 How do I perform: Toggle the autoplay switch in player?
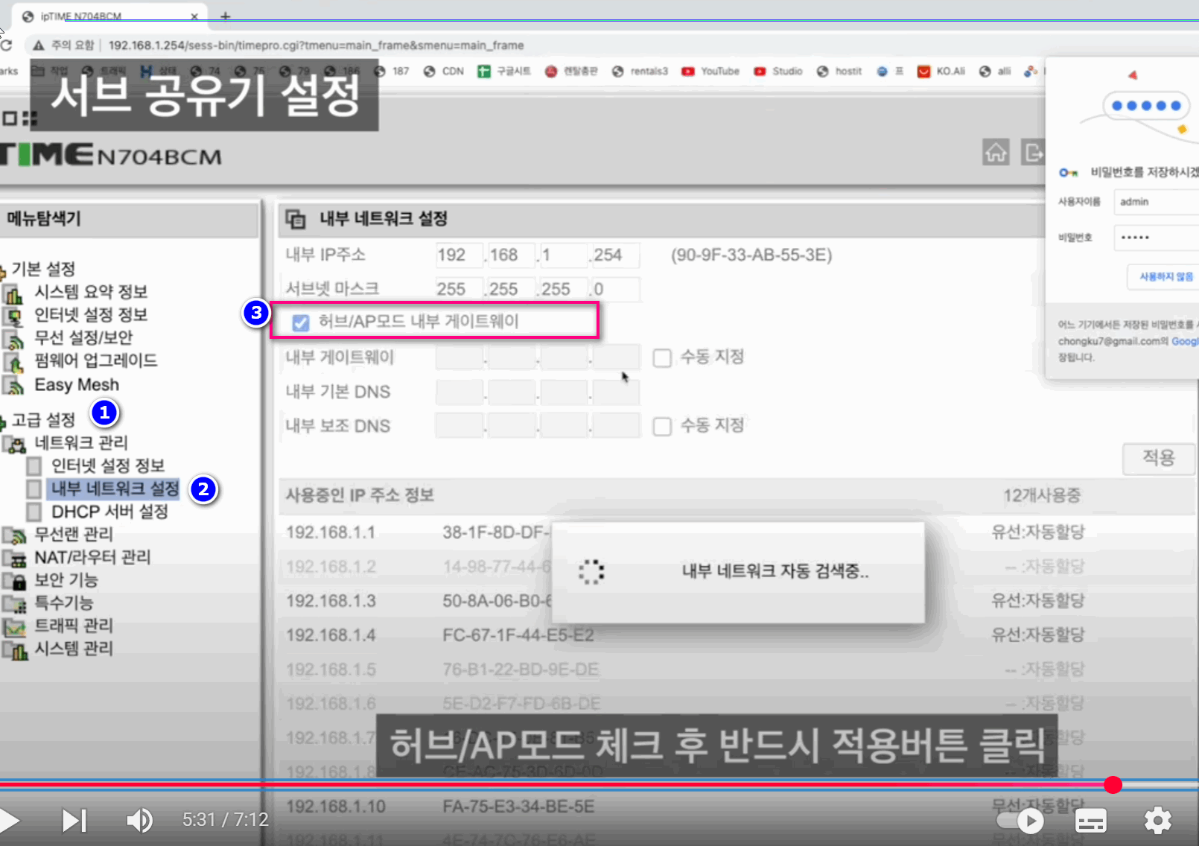[1020, 821]
